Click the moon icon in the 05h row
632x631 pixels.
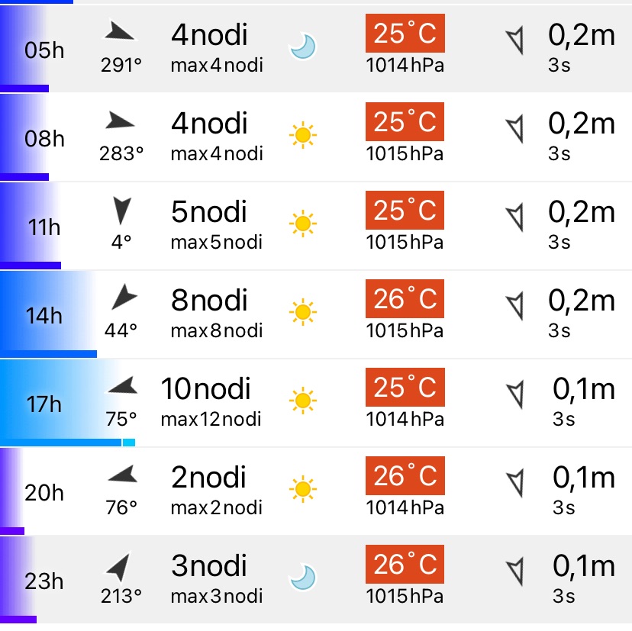coord(302,48)
